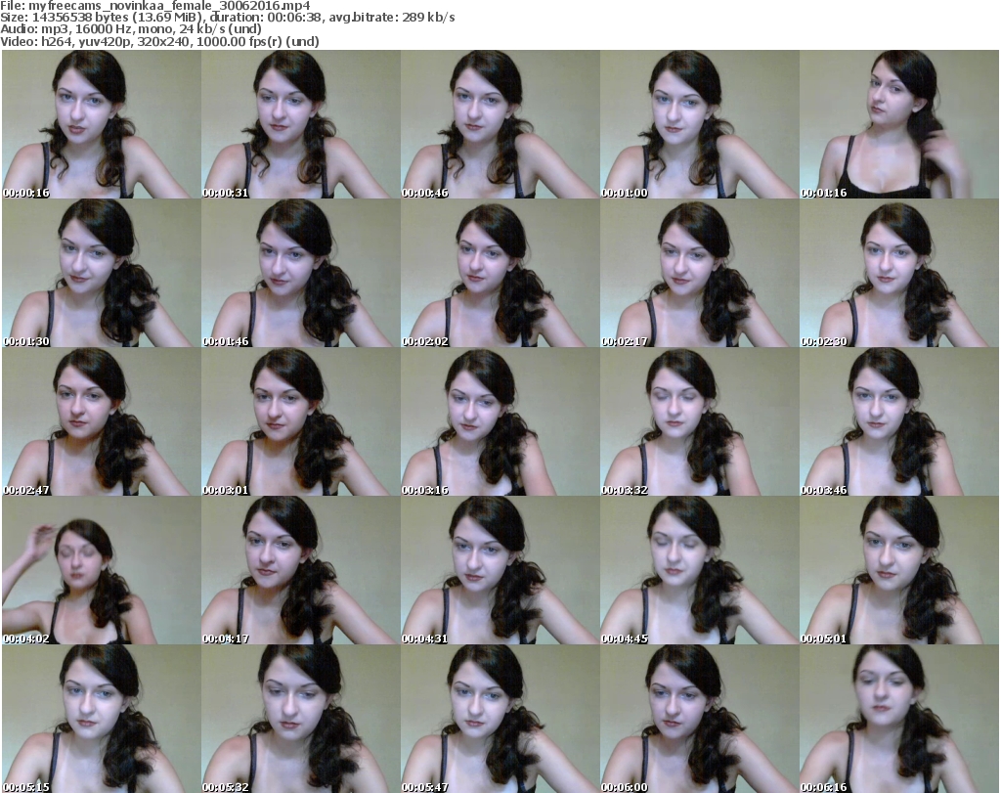Select the thumbnail stamped 00:01:46
Viewport: 1001px width, 793px height.
point(301,273)
